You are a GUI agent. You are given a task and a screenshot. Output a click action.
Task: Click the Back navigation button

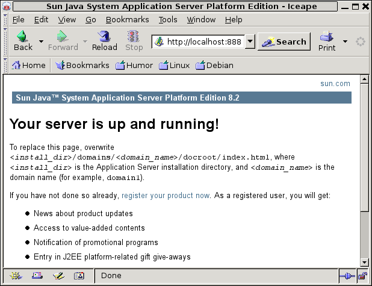[23, 41]
